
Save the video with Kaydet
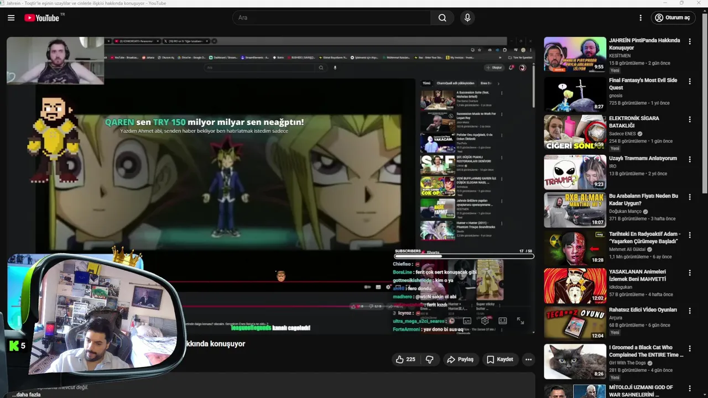pos(500,359)
